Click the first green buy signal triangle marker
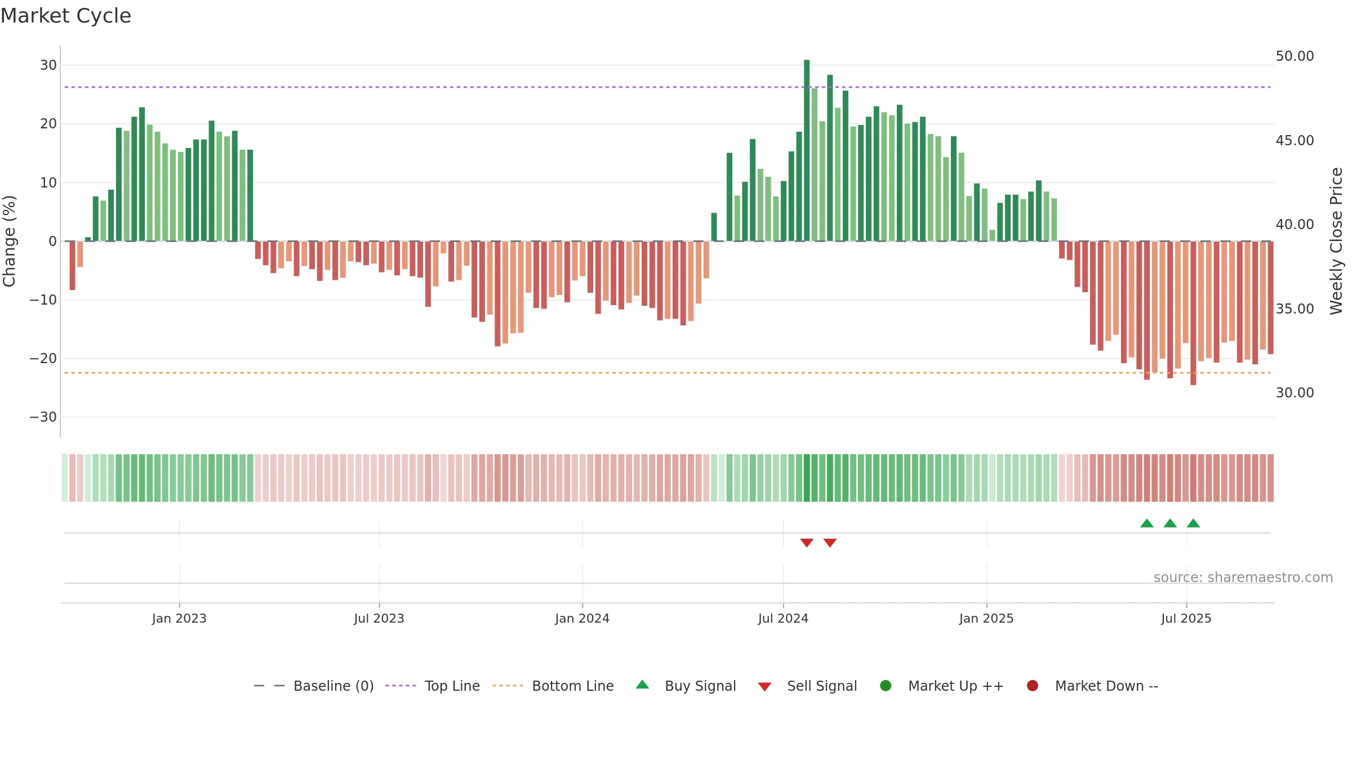 [1147, 523]
